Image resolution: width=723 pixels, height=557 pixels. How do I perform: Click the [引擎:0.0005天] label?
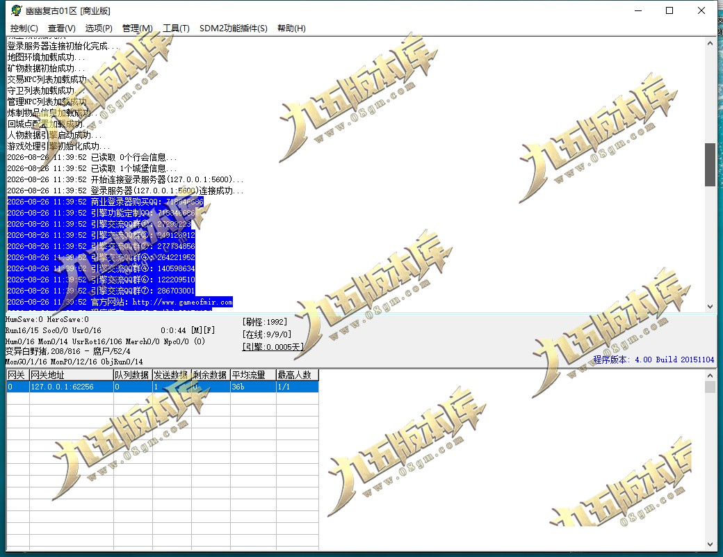click(x=273, y=347)
